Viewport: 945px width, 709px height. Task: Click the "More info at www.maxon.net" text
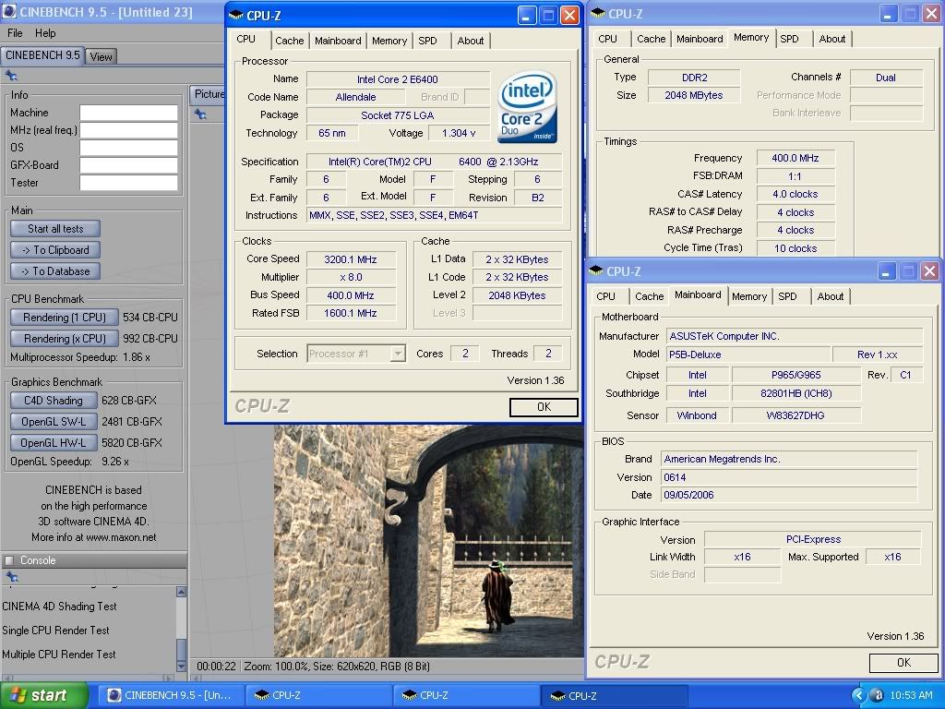pyautogui.click(x=93, y=537)
